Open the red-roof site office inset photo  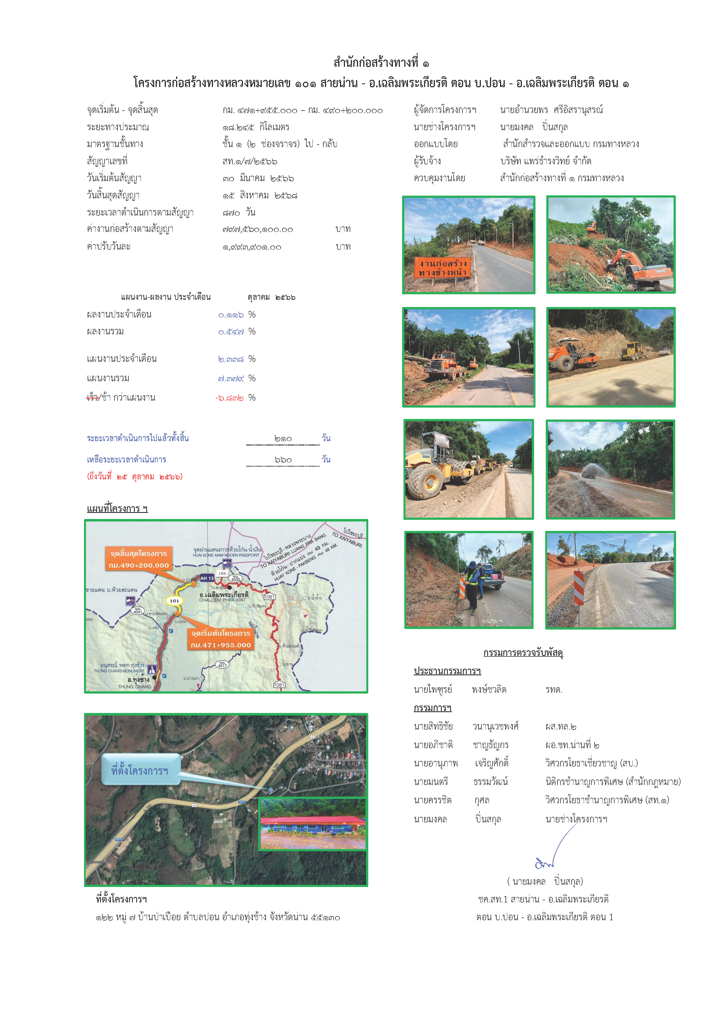tap(313, 824)
